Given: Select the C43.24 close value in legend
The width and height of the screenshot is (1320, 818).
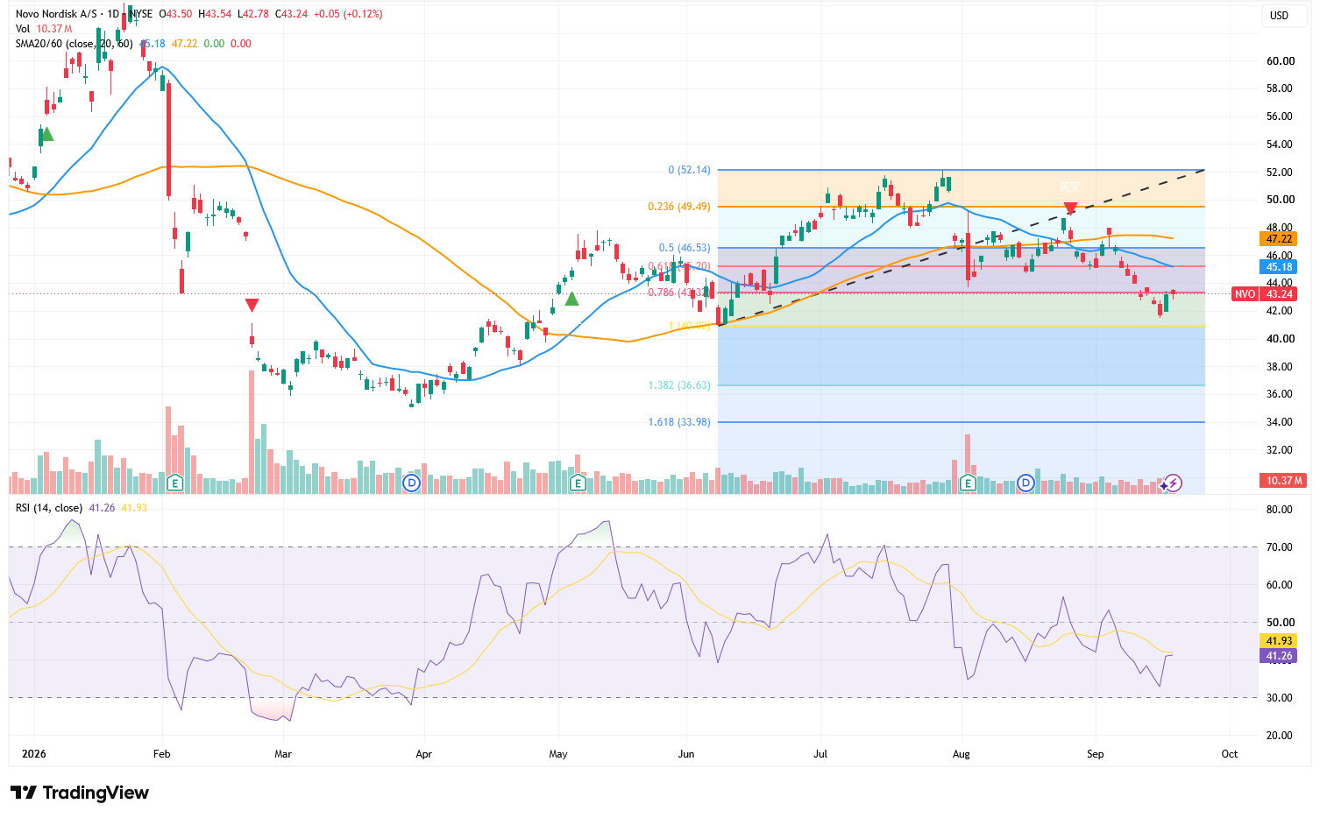Looking at the screenshot, I should click(x=291, y=14).
